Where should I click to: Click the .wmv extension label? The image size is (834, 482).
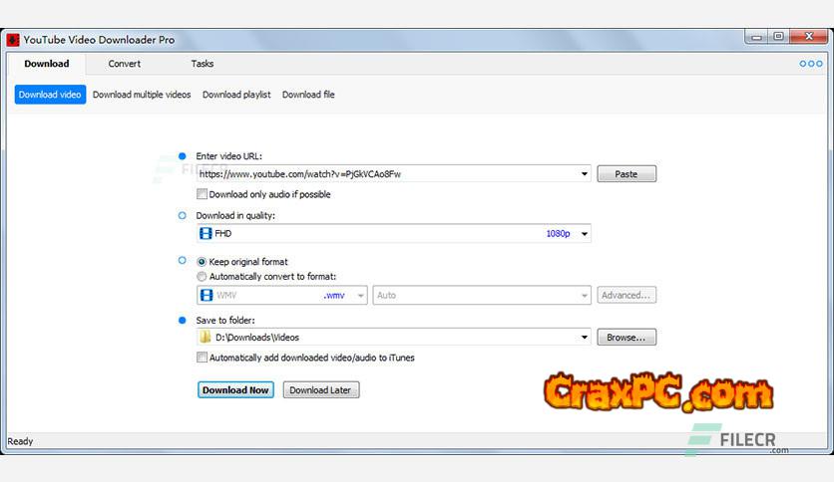point(334,295)
